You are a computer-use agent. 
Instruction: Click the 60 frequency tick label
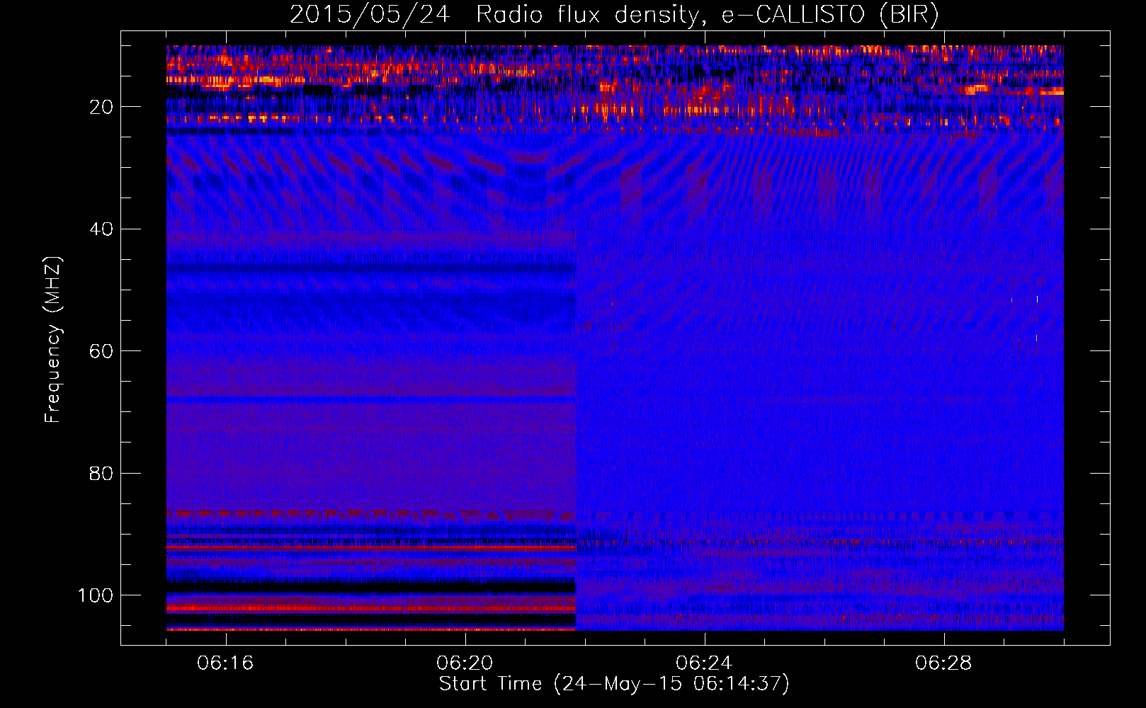(101, 352)
